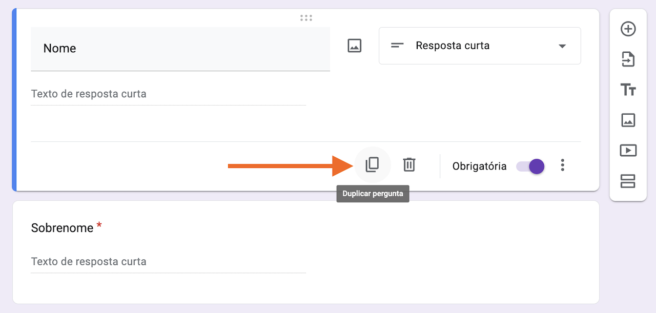Click the drag handle above Nome question
The height and width of the screenshot is (313, 656).
tap(306, 18)
